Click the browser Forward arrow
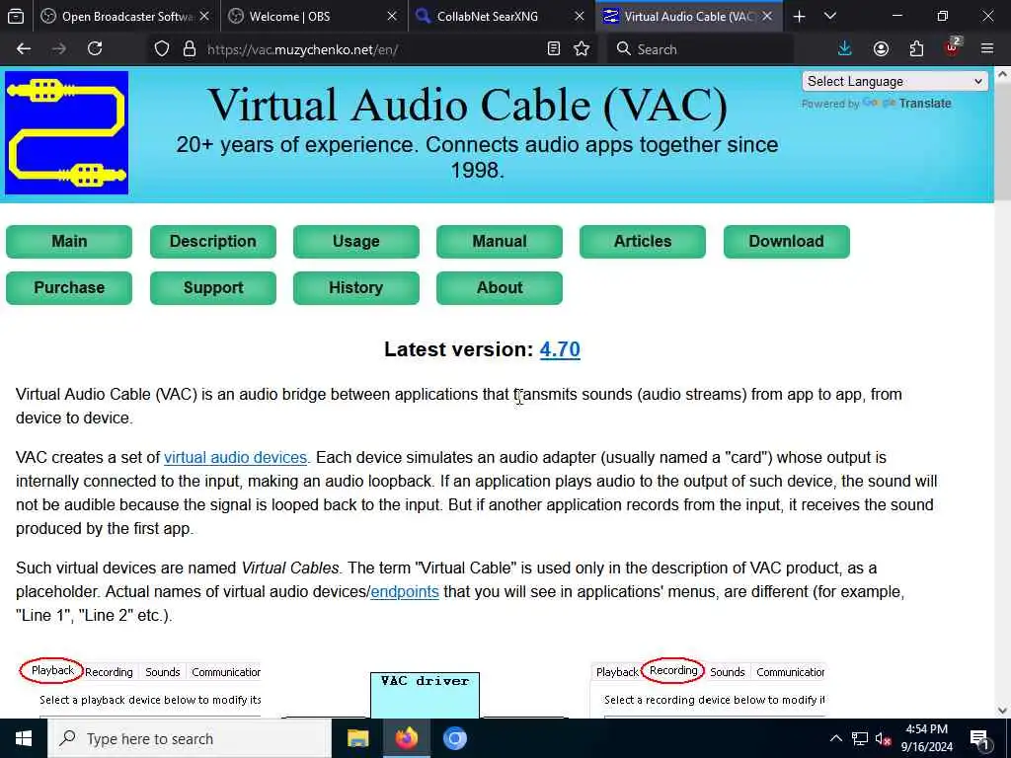 (58, 49)
